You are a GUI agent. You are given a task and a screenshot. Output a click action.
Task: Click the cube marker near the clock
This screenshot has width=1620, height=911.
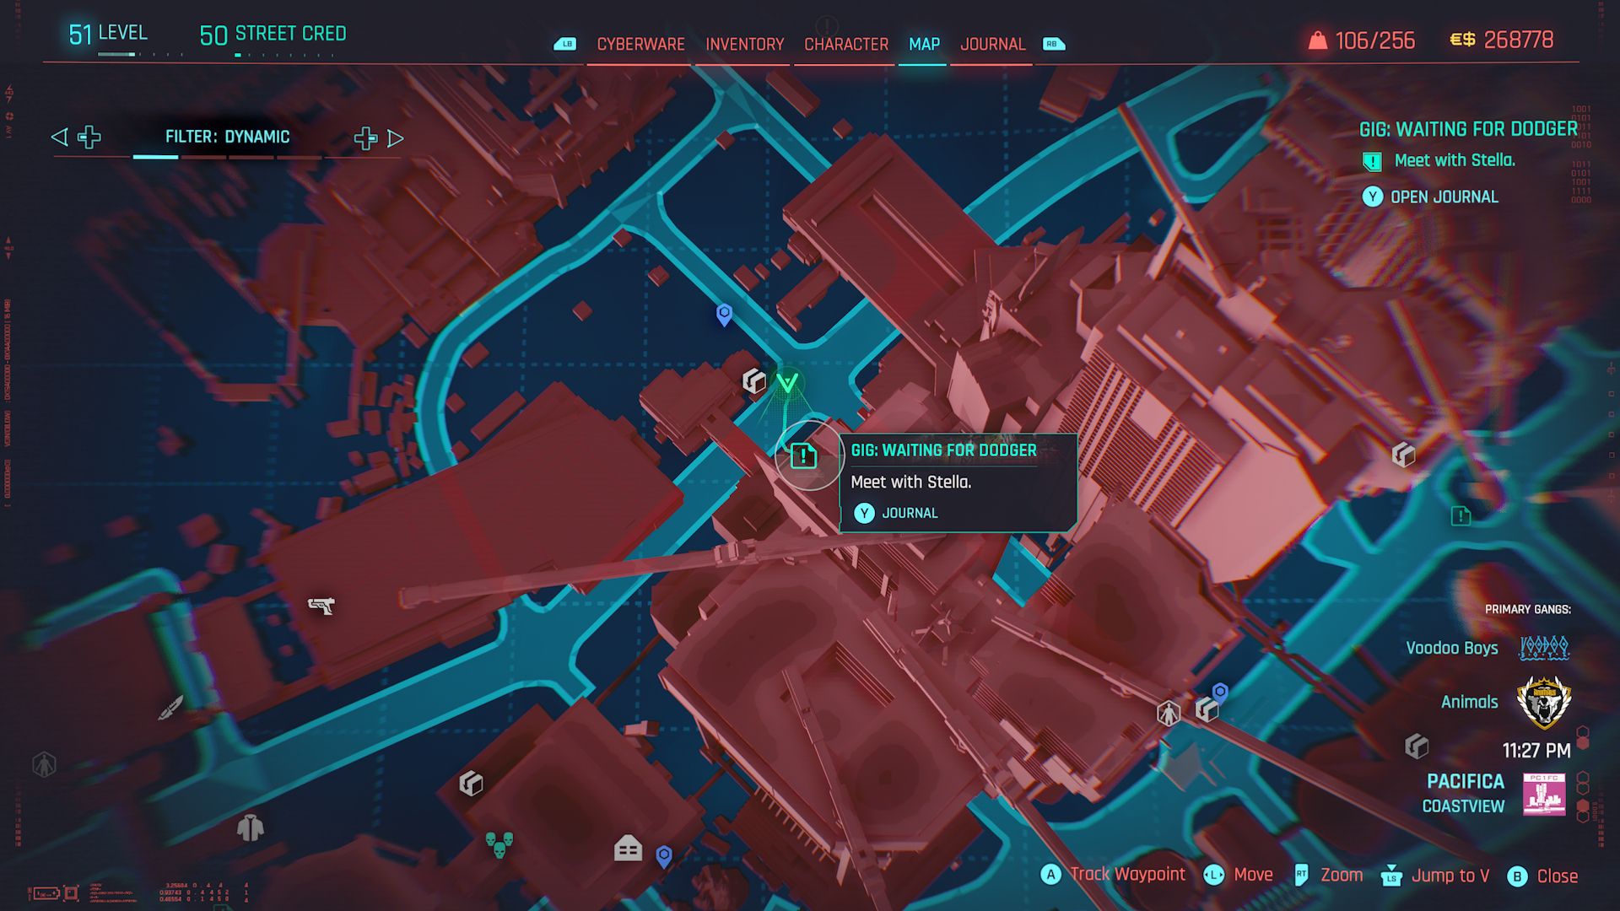(1417, 746)
